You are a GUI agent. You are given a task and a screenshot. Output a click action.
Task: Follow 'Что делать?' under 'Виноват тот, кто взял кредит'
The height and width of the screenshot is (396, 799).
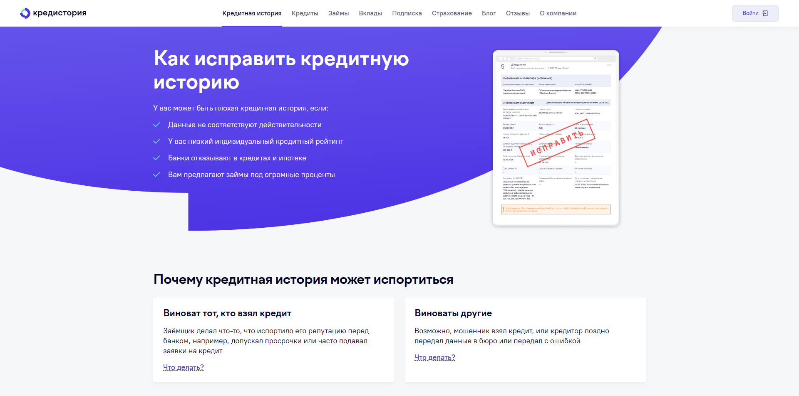[183, 367]
